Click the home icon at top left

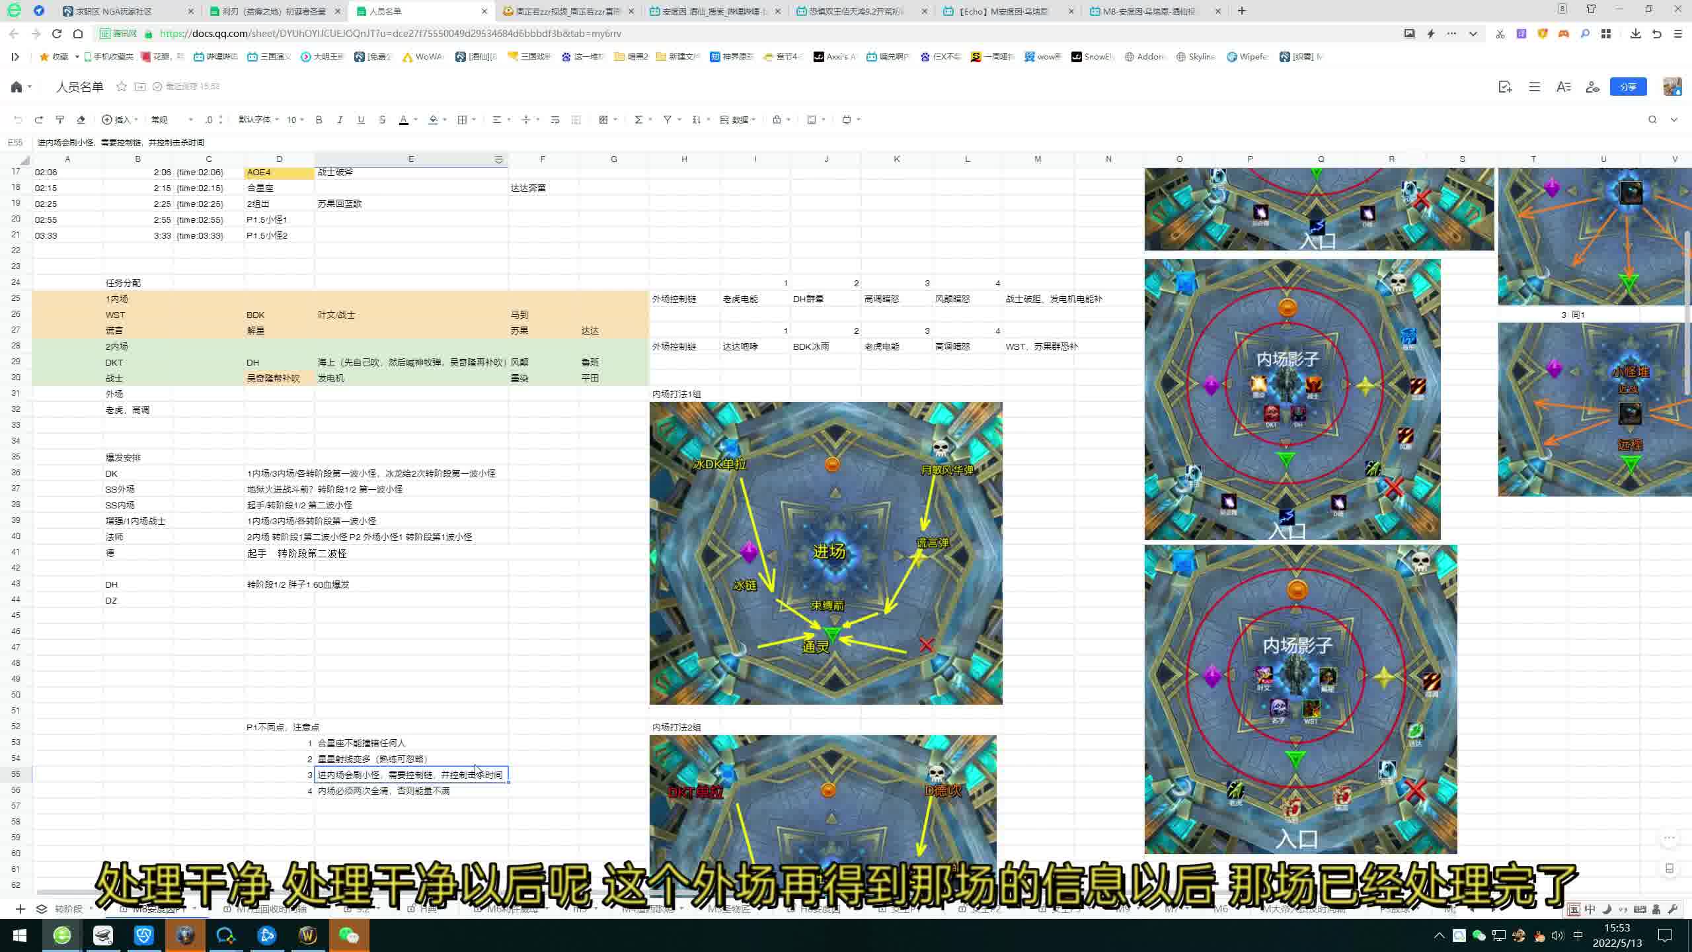click(17, 87)
